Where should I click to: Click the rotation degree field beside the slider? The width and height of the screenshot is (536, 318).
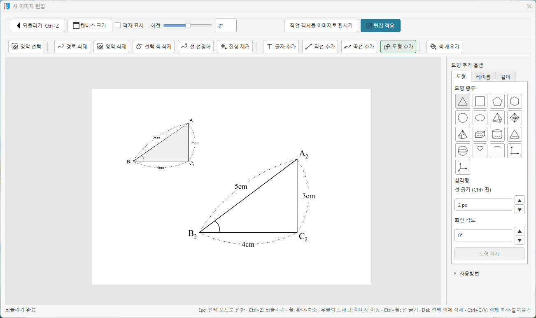coord(226,26)
